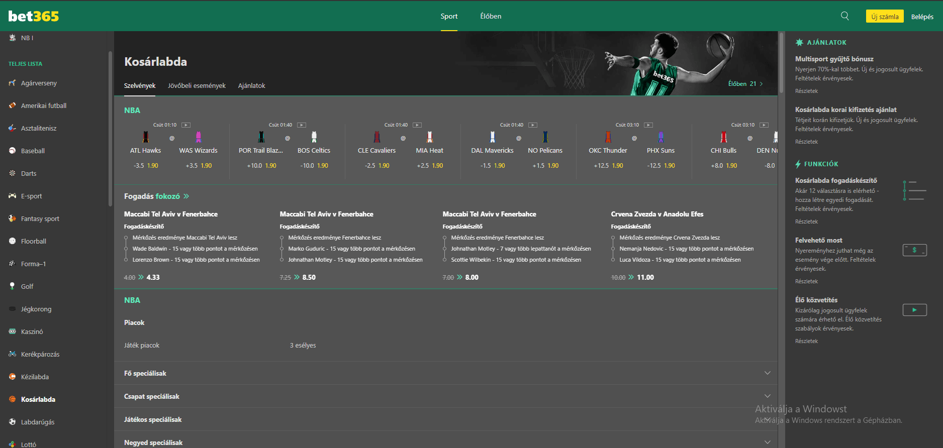Click live stream icon for ATL Hawks game
The width and height of the screenshot is (943, 448).
pos(186,125)
